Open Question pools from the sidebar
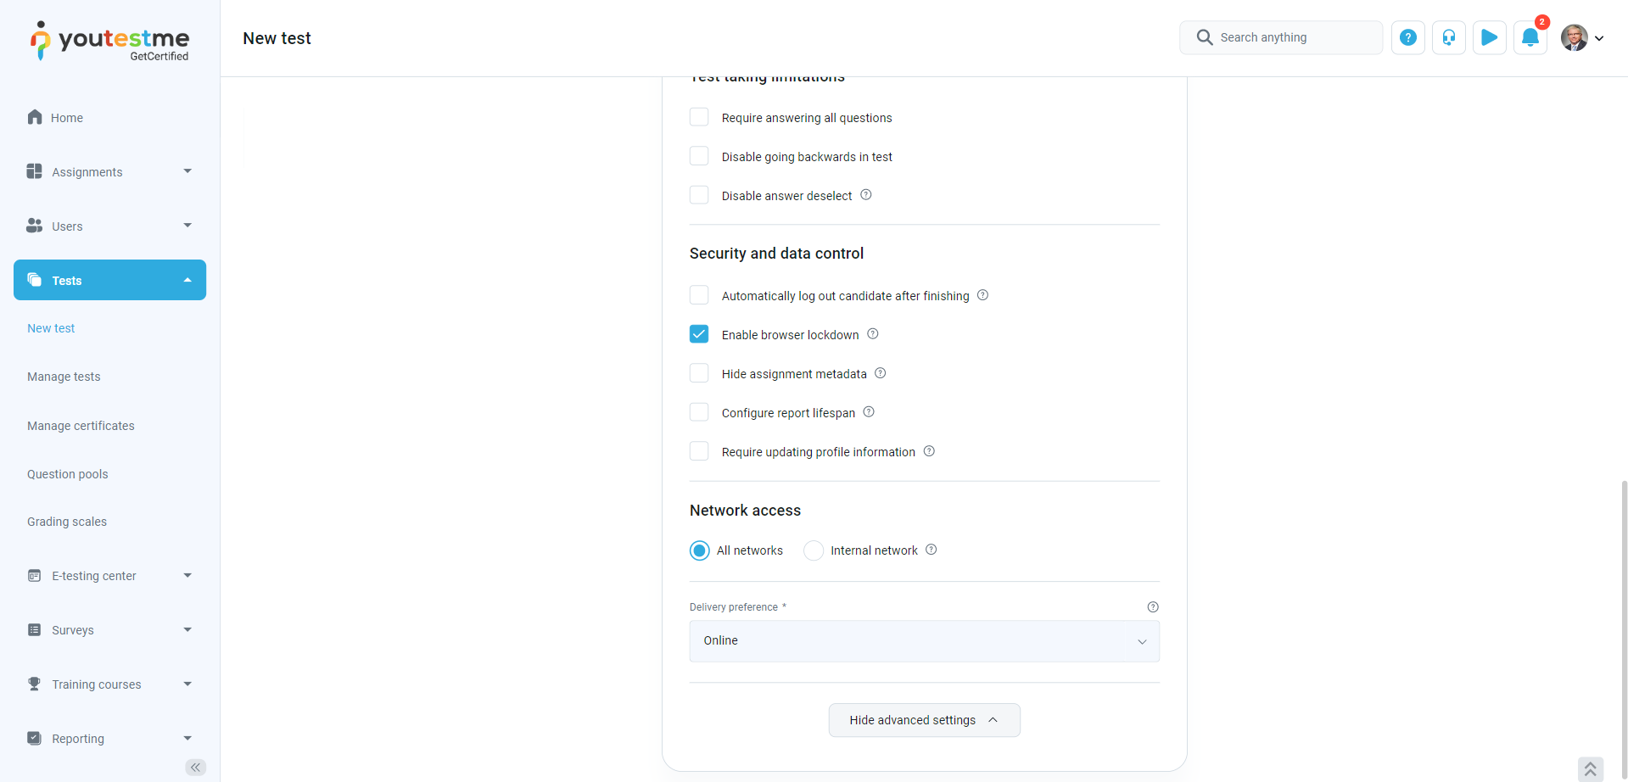1628x782 pixels. tap(68, 474)
